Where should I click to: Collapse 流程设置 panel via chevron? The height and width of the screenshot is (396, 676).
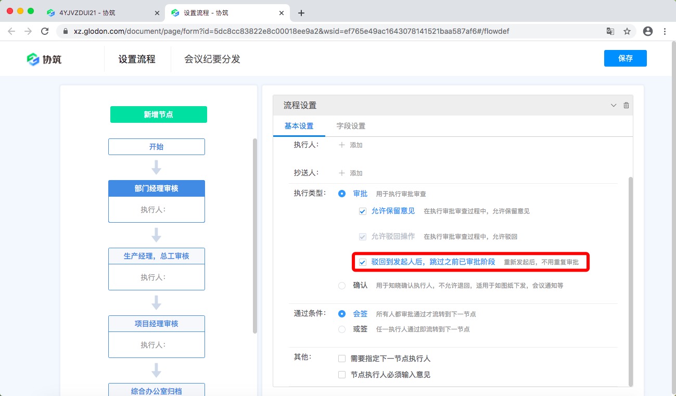[x=613, y=105]
